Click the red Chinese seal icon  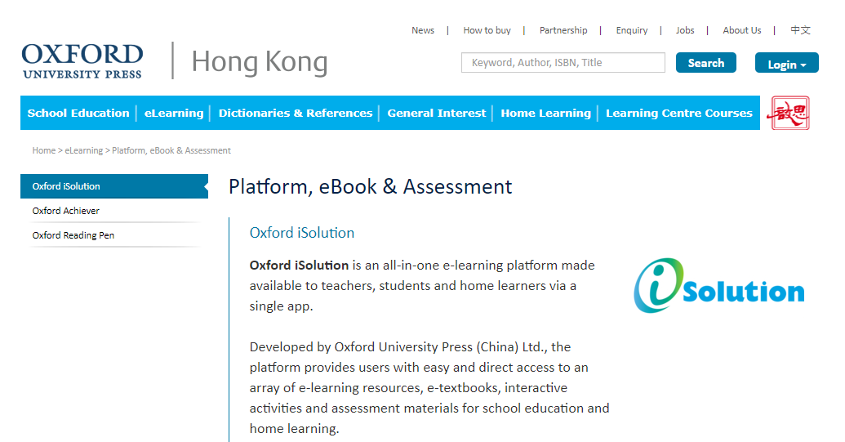tap(789, 114)
